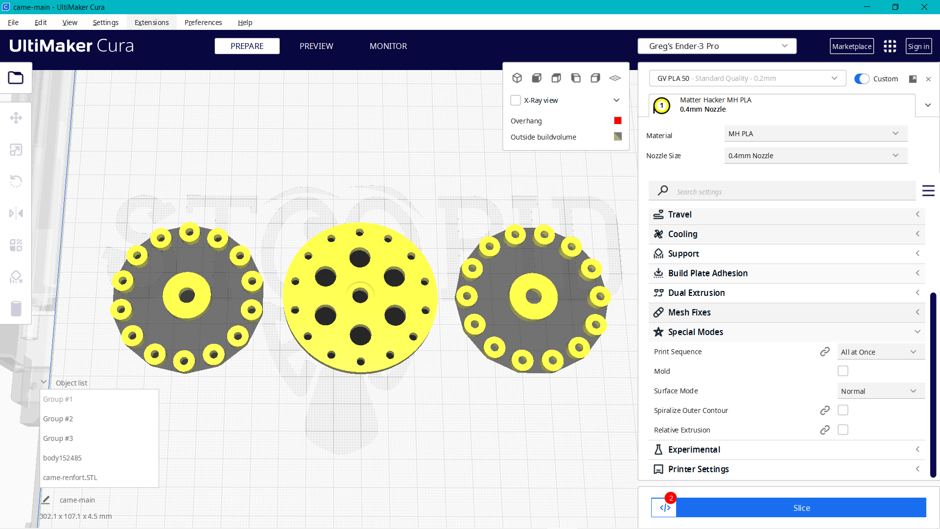
Task: Open the Marketplace
Action: (852, 46)
